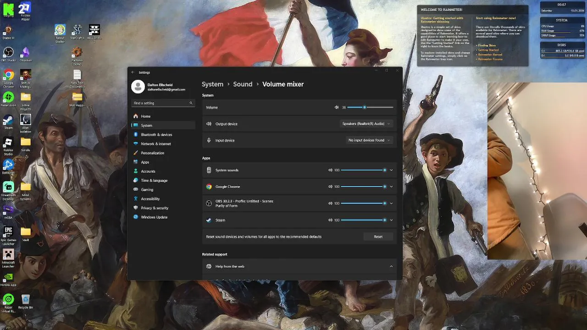Open the Diablo III desktop shortcut
Screen dimensions: 587x330
pyautogui.click(x=8, y=32)
